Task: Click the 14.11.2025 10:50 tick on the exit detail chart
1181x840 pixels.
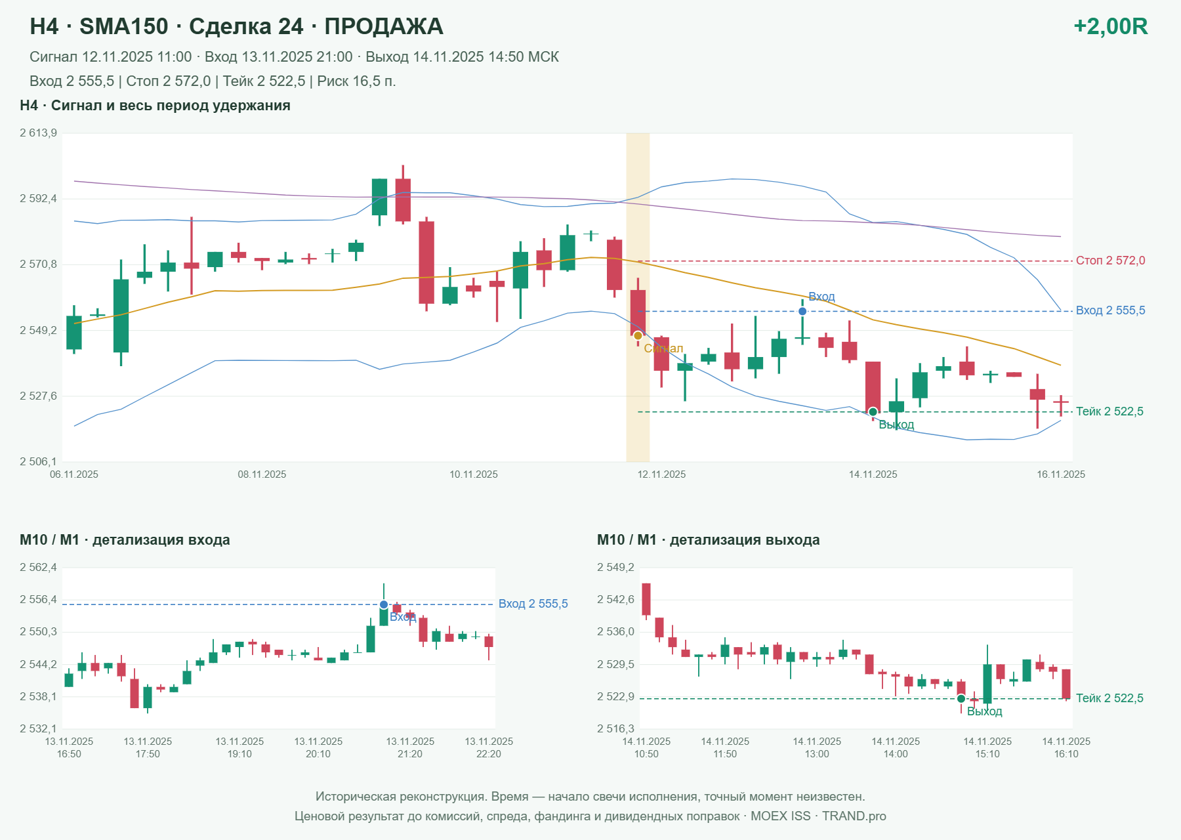Action: [x=646, y=747]
